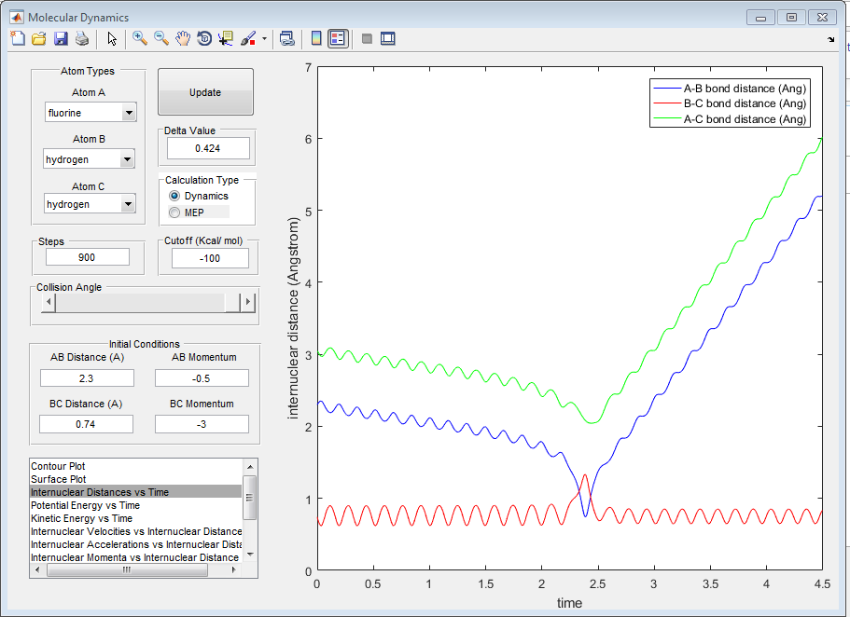
Task: Click the Collision Angle slider right arrow
Action: (x=247, y=302)
